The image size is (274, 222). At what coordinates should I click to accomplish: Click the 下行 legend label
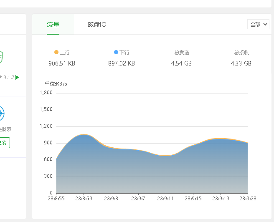[x=124, y=52]
